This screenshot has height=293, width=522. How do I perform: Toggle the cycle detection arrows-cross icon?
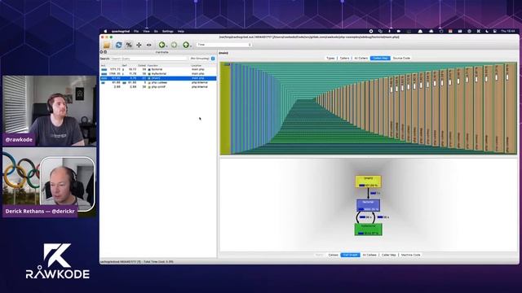[139, 45]
